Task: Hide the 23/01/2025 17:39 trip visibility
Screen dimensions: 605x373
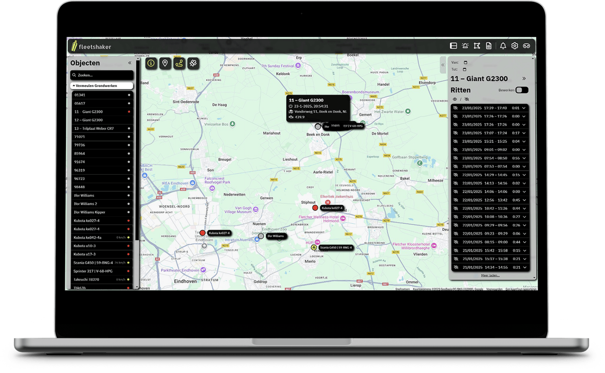Action: (455, 108)
